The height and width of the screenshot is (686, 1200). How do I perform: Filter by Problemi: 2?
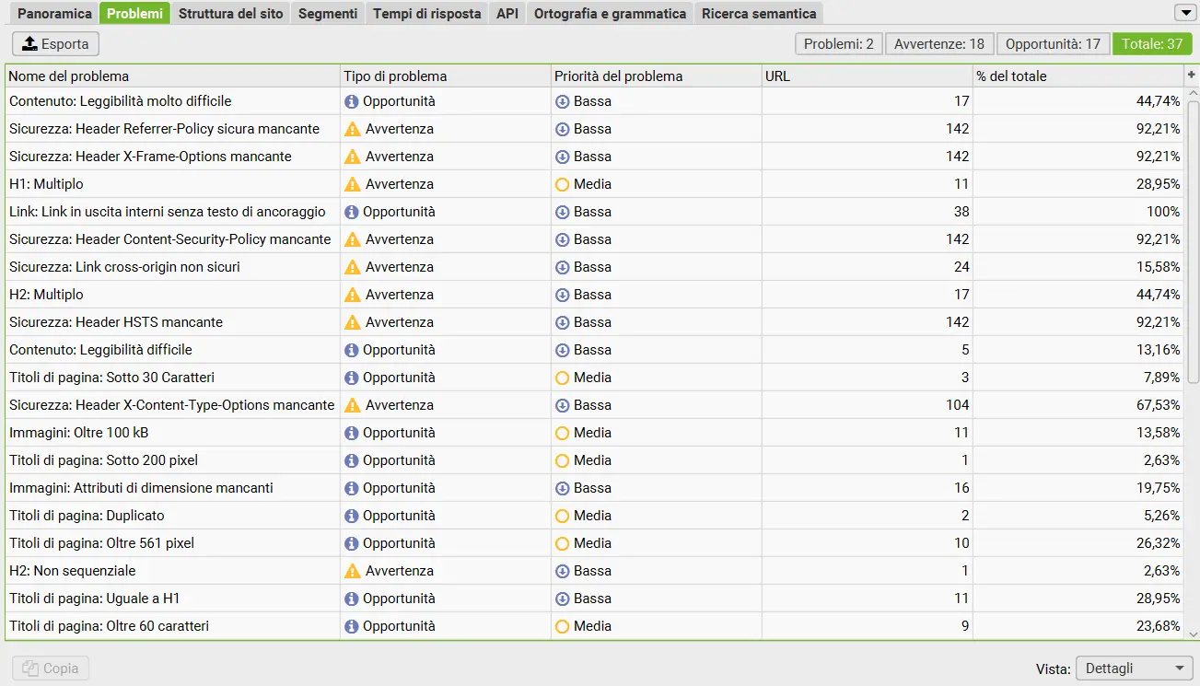pos(839,44)
